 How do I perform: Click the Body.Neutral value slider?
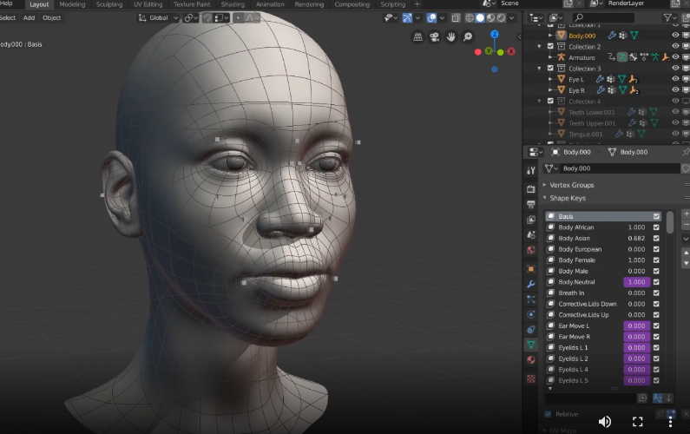636,282
